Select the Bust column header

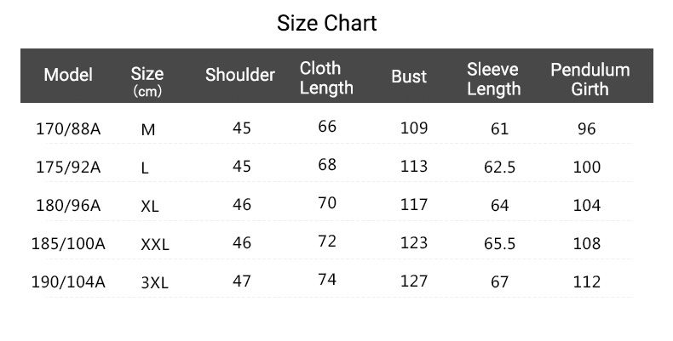(409, 77)
